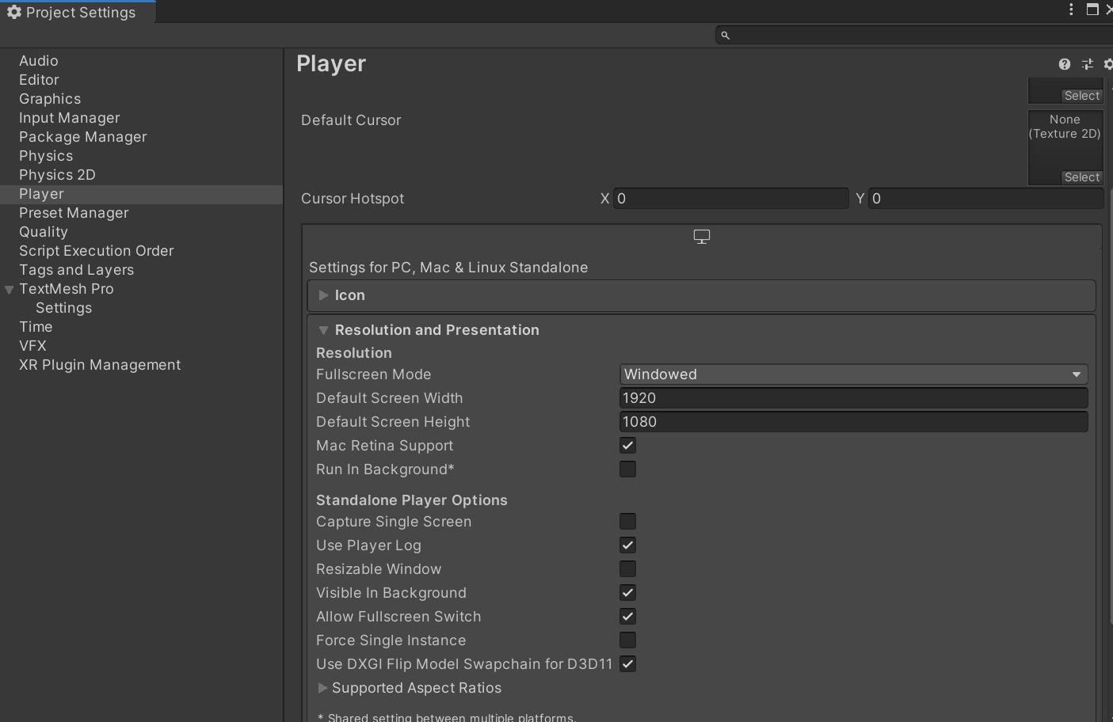Enable Resizable Window checkbox
This screenshot has width=1113, height=722.
627,569
